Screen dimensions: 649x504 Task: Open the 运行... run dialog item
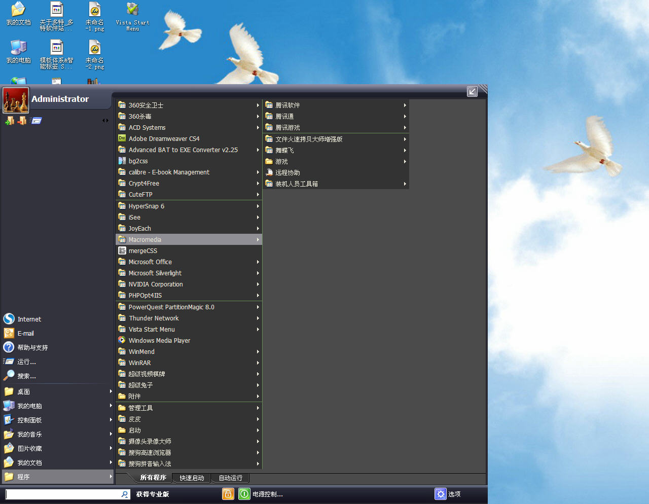57,362
